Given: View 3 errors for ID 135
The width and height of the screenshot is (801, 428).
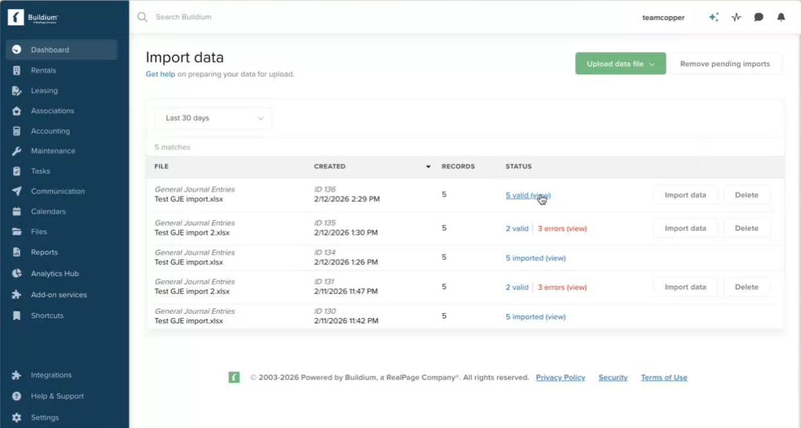Looking at the screenshot, I should point(562,228).
